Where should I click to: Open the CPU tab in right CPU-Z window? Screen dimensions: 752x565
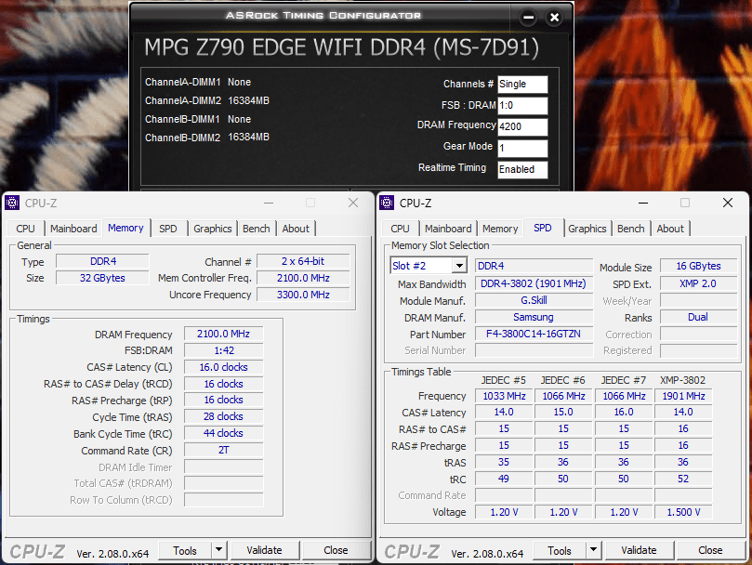[x=400, y=229]
